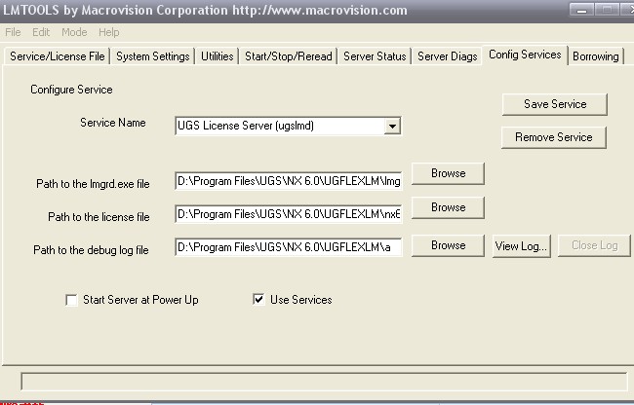This screenshot has height=405, width=634.
Task: Click the 'Path to the lmgrd.exe file' label
Action: (x=93, y=184)
